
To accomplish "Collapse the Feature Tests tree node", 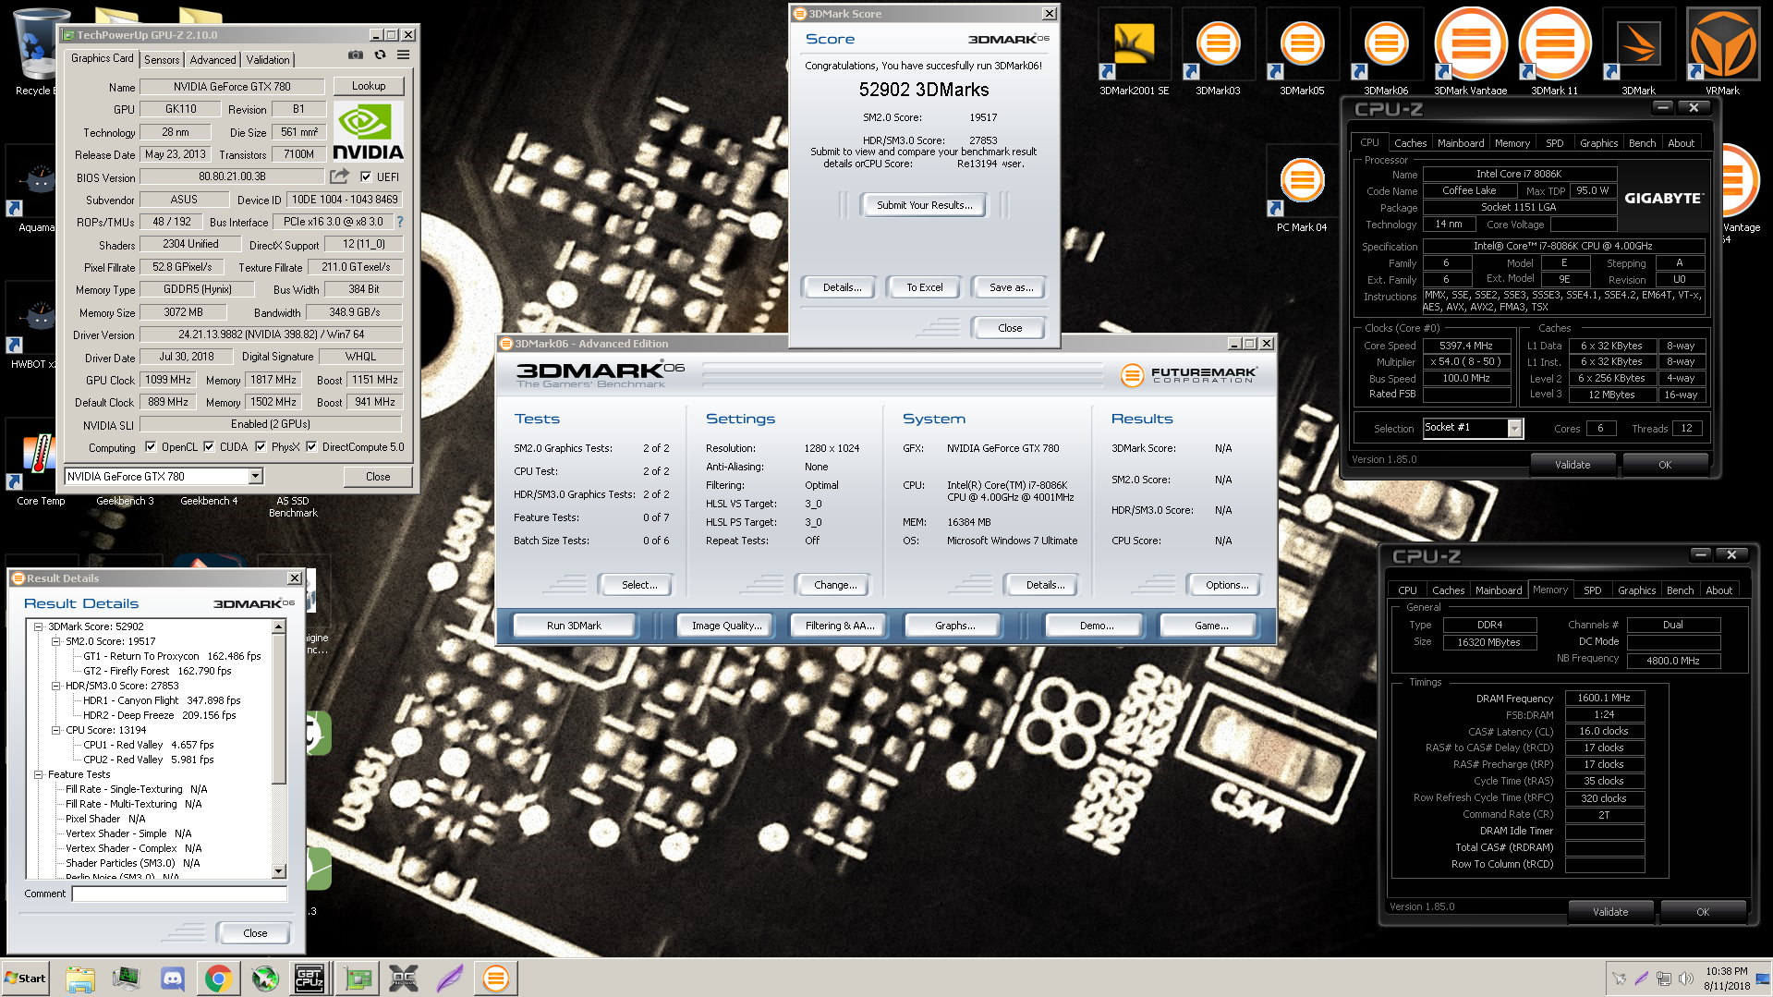I will pyautogui.click(x=39, y=774).
